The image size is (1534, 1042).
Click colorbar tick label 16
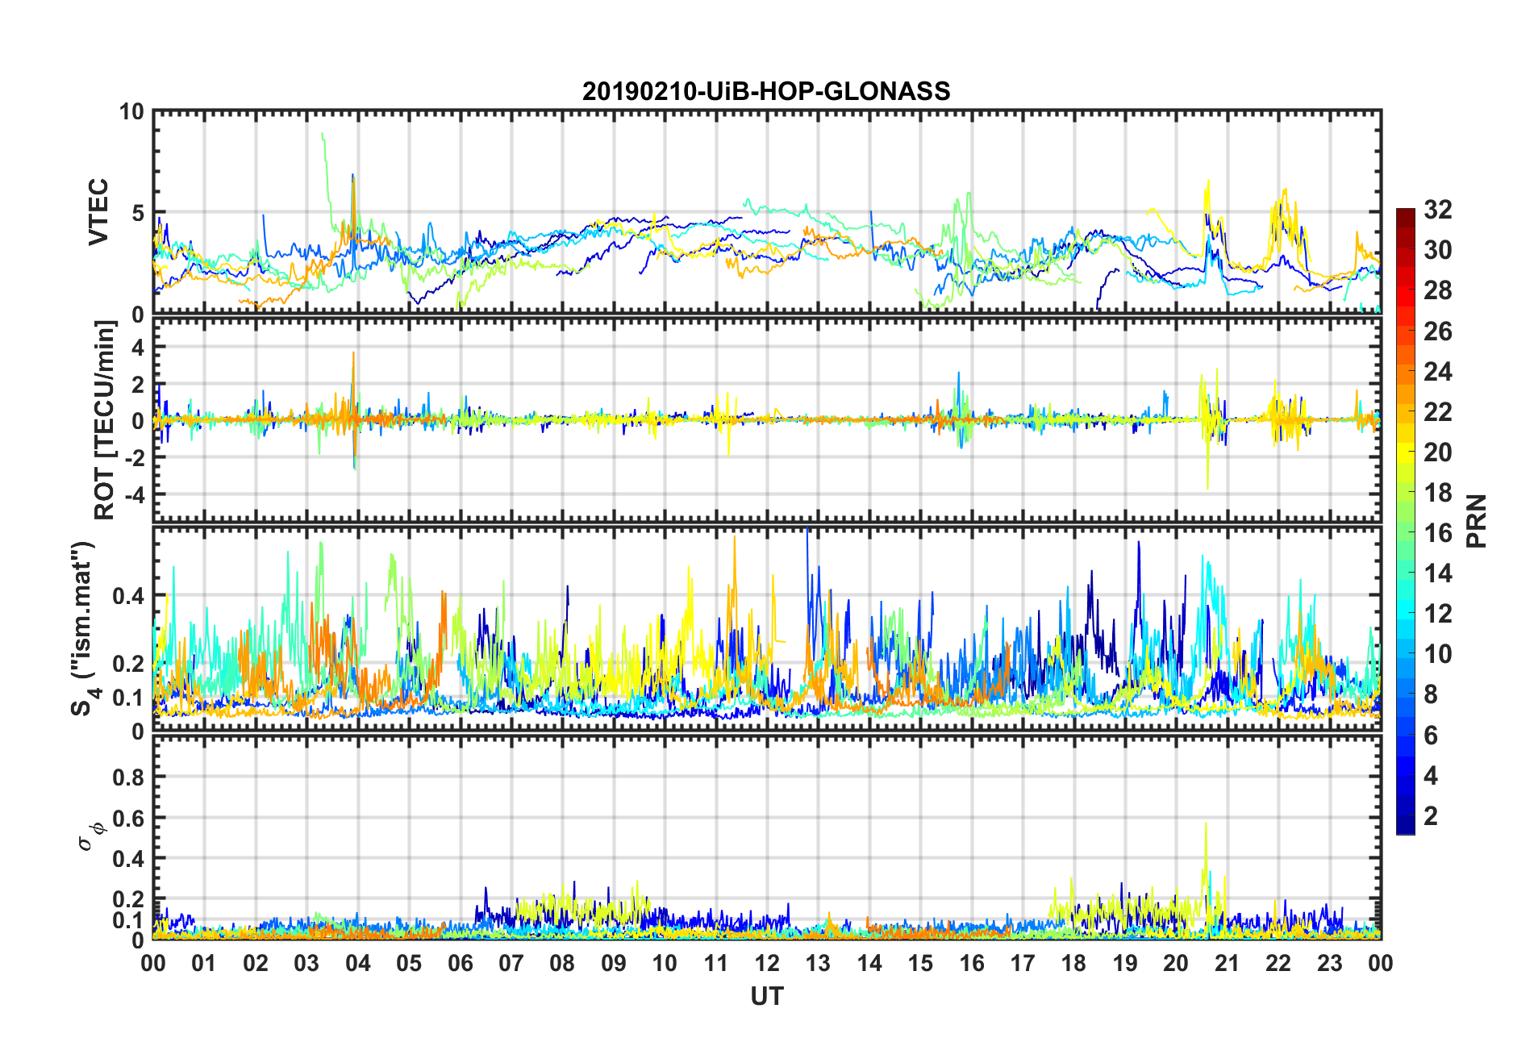tap(1438, 533)
